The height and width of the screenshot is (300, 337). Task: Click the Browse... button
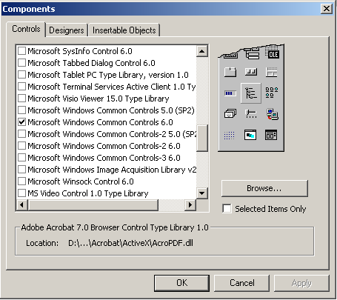coord(264,188)
